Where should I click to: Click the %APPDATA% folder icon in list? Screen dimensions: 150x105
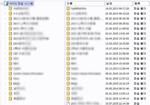68,9
